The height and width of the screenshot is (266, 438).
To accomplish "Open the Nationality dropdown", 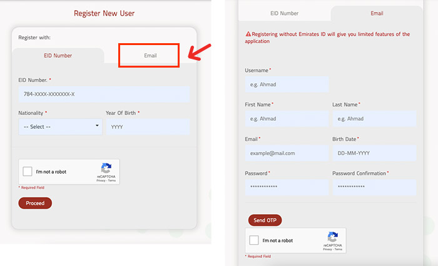I will (x=60, y=127).
